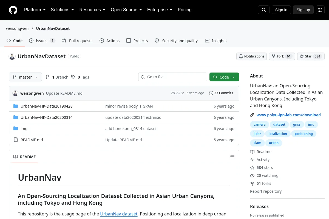This screenshot has height=219, width=329.
Task: Open weisongwen owner link in breadcrumb
Action: click(17, 28)
